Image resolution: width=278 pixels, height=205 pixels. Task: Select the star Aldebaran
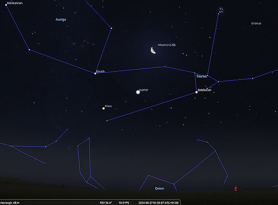[x=196, y=92]
